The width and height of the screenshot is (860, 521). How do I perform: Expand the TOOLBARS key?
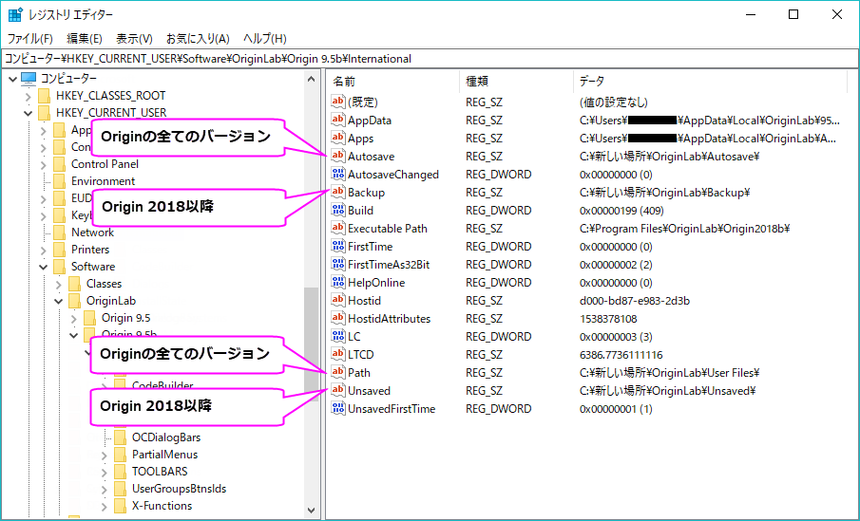point(105,472)
